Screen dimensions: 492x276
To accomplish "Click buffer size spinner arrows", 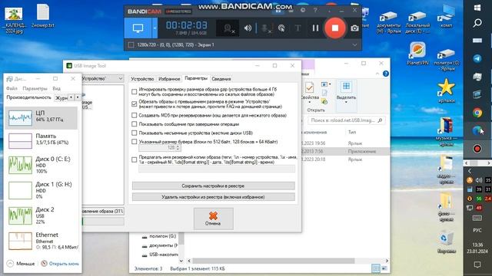I will tap(178, 148).
